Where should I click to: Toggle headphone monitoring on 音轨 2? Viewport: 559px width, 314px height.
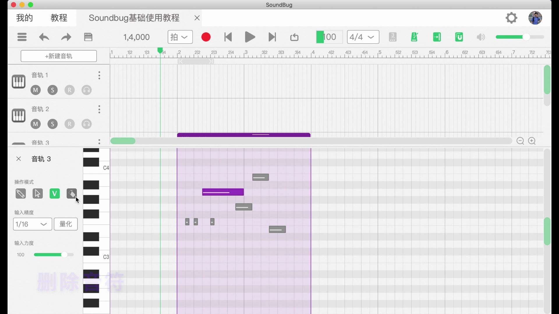point(86,124)
